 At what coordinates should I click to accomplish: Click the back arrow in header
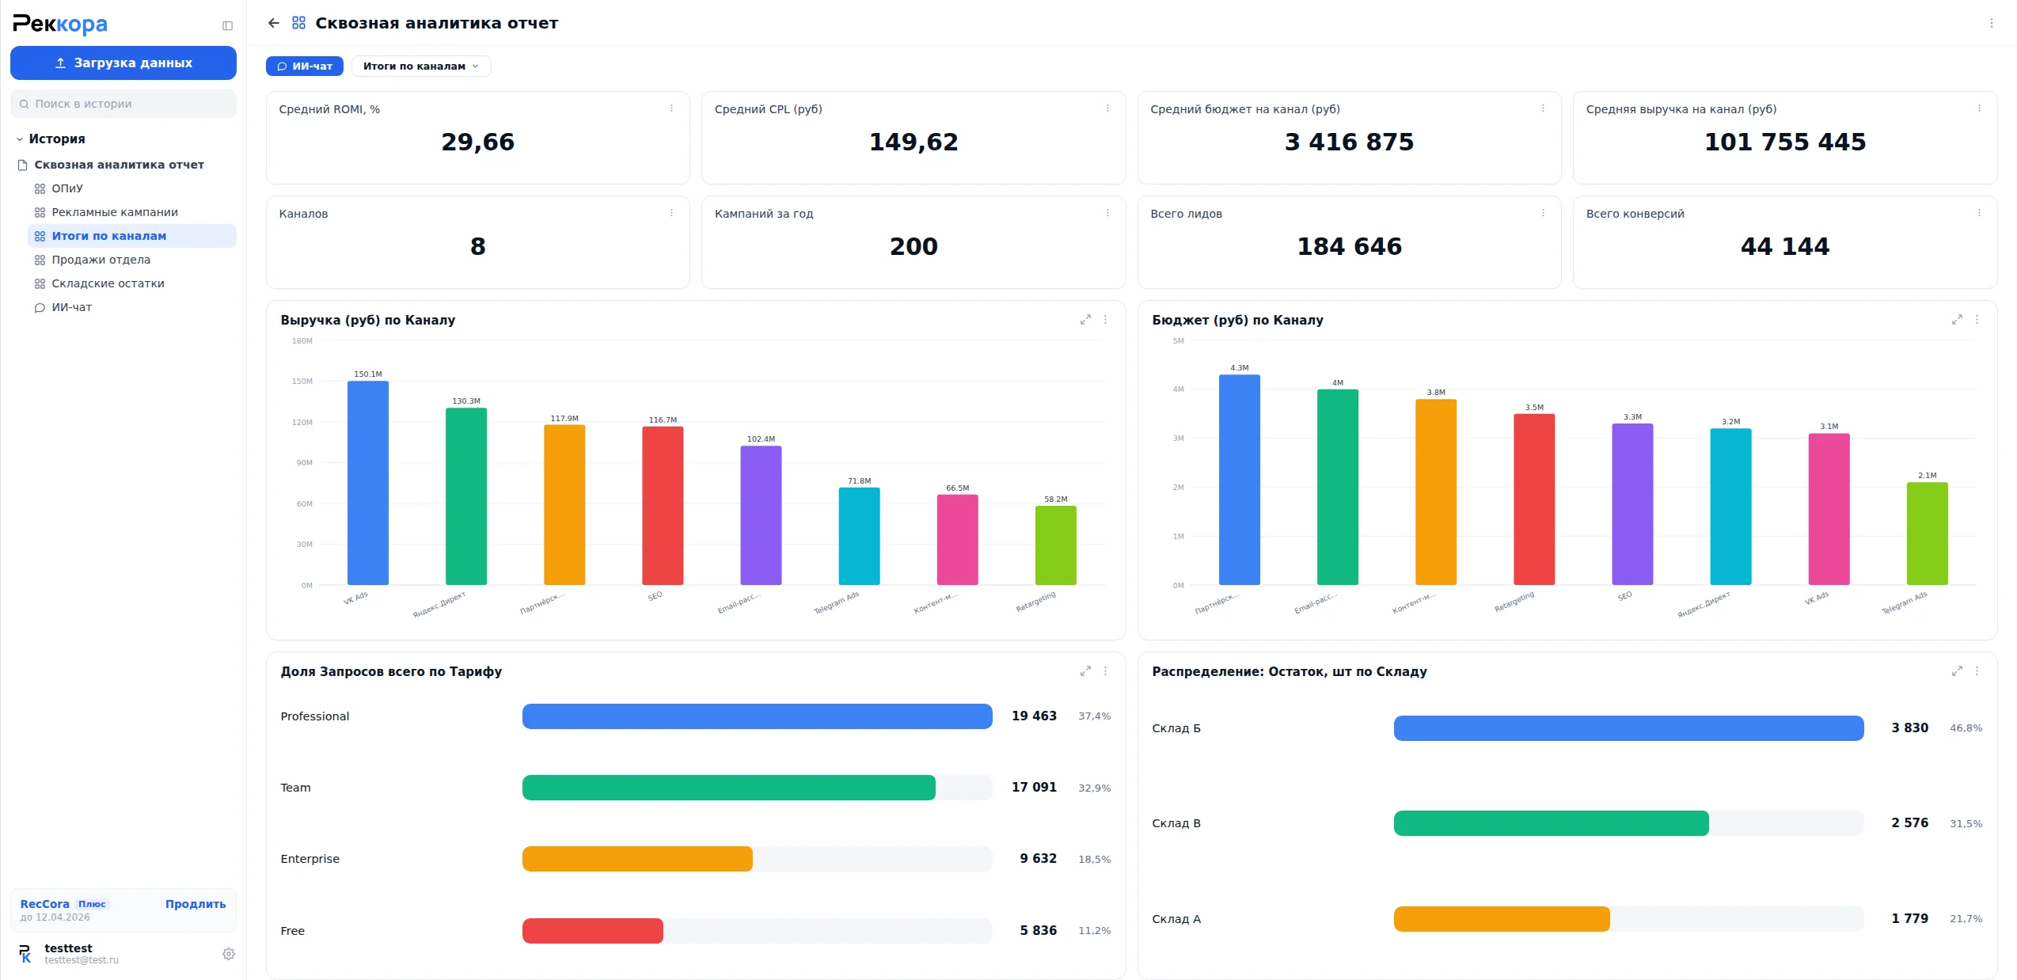tap(274, 23)
